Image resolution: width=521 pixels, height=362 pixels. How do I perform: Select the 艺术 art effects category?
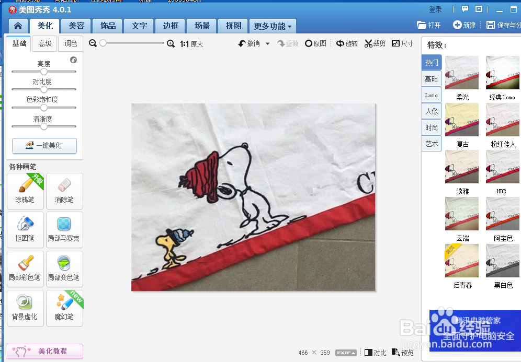[x=432, y=144]
